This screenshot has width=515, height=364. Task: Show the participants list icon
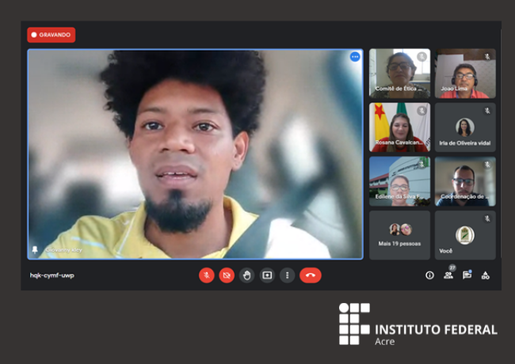click(448, 275)
